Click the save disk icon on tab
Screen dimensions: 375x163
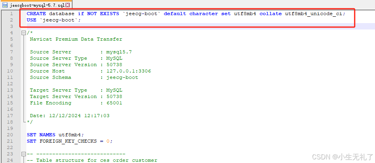[x=5, y=5]
